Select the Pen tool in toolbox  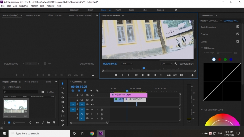pos(63,125)
